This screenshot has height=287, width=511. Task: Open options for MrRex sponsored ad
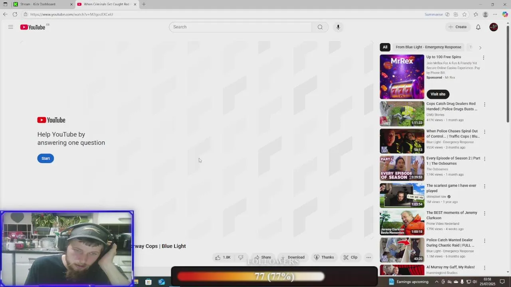pos(483,58)
